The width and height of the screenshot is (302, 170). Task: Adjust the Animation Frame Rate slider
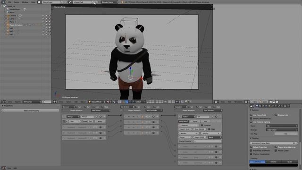click(x=274, y=143)
